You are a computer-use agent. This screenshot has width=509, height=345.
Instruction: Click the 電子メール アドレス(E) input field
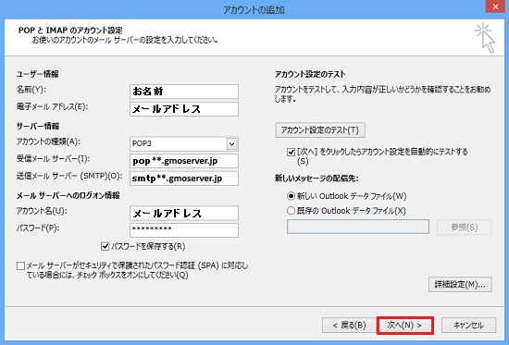click(x=184, y=109)
